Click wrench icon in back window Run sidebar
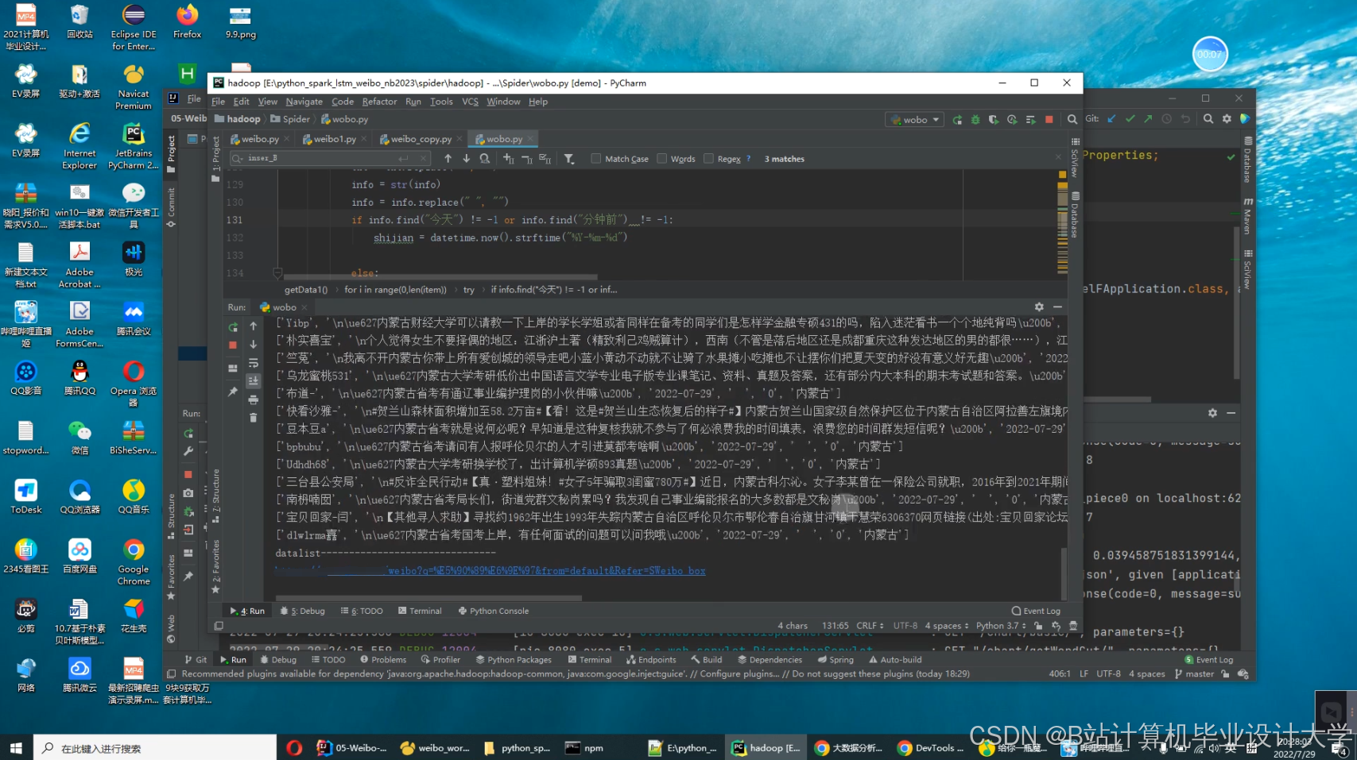The width and height of the screenshot is (1357, 760). (x=188, y=451)
